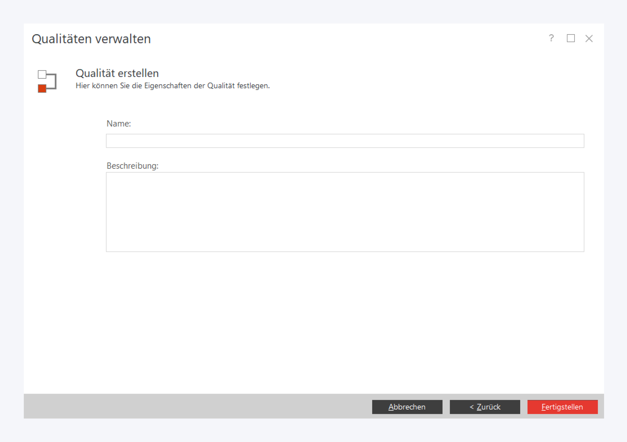This screenshot has height=442, width=627.
Task: Close the Qualitäten verwalten dialog
Action: pyautogui.click(x=589, y=39)
